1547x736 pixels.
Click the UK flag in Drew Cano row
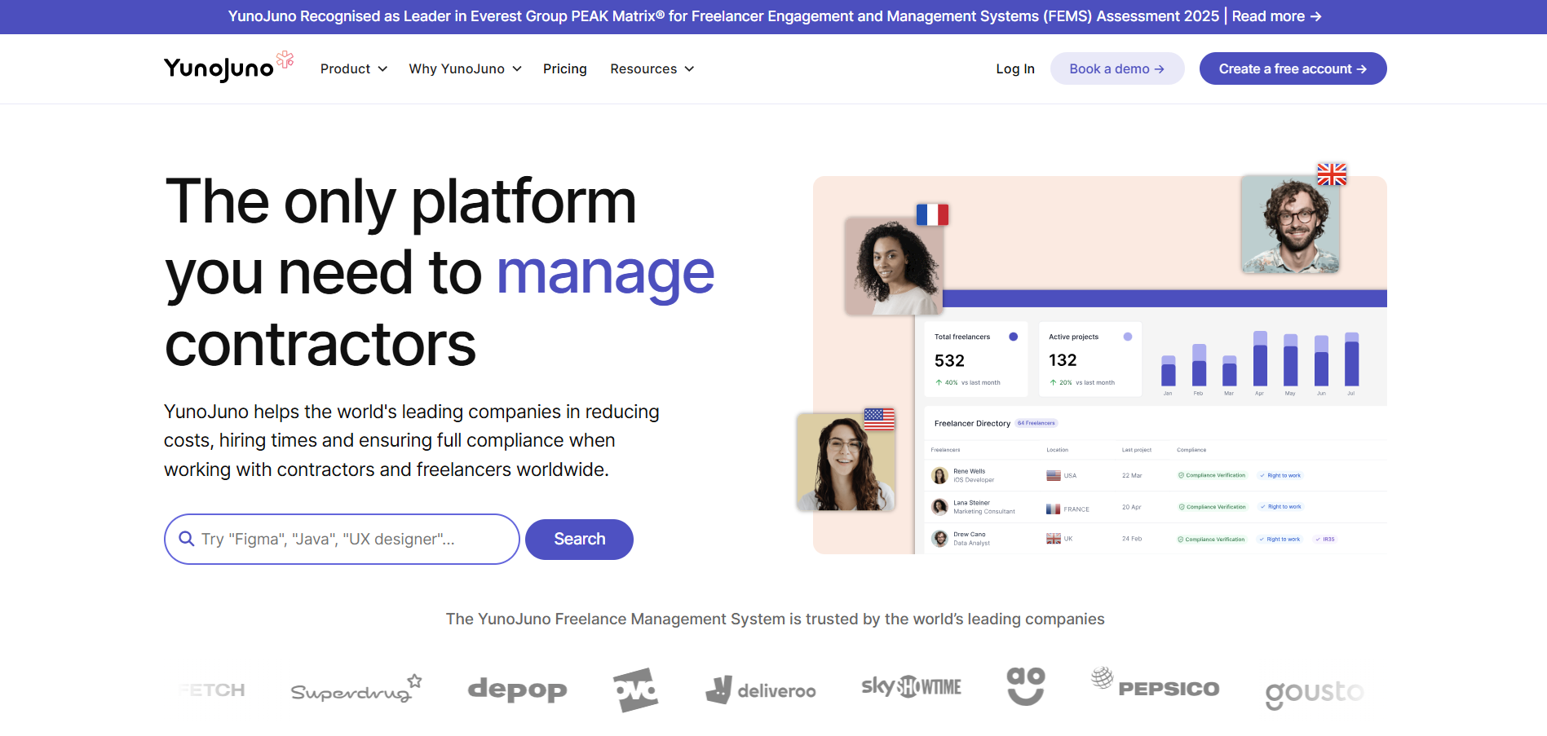click(x=1054, y=539)
